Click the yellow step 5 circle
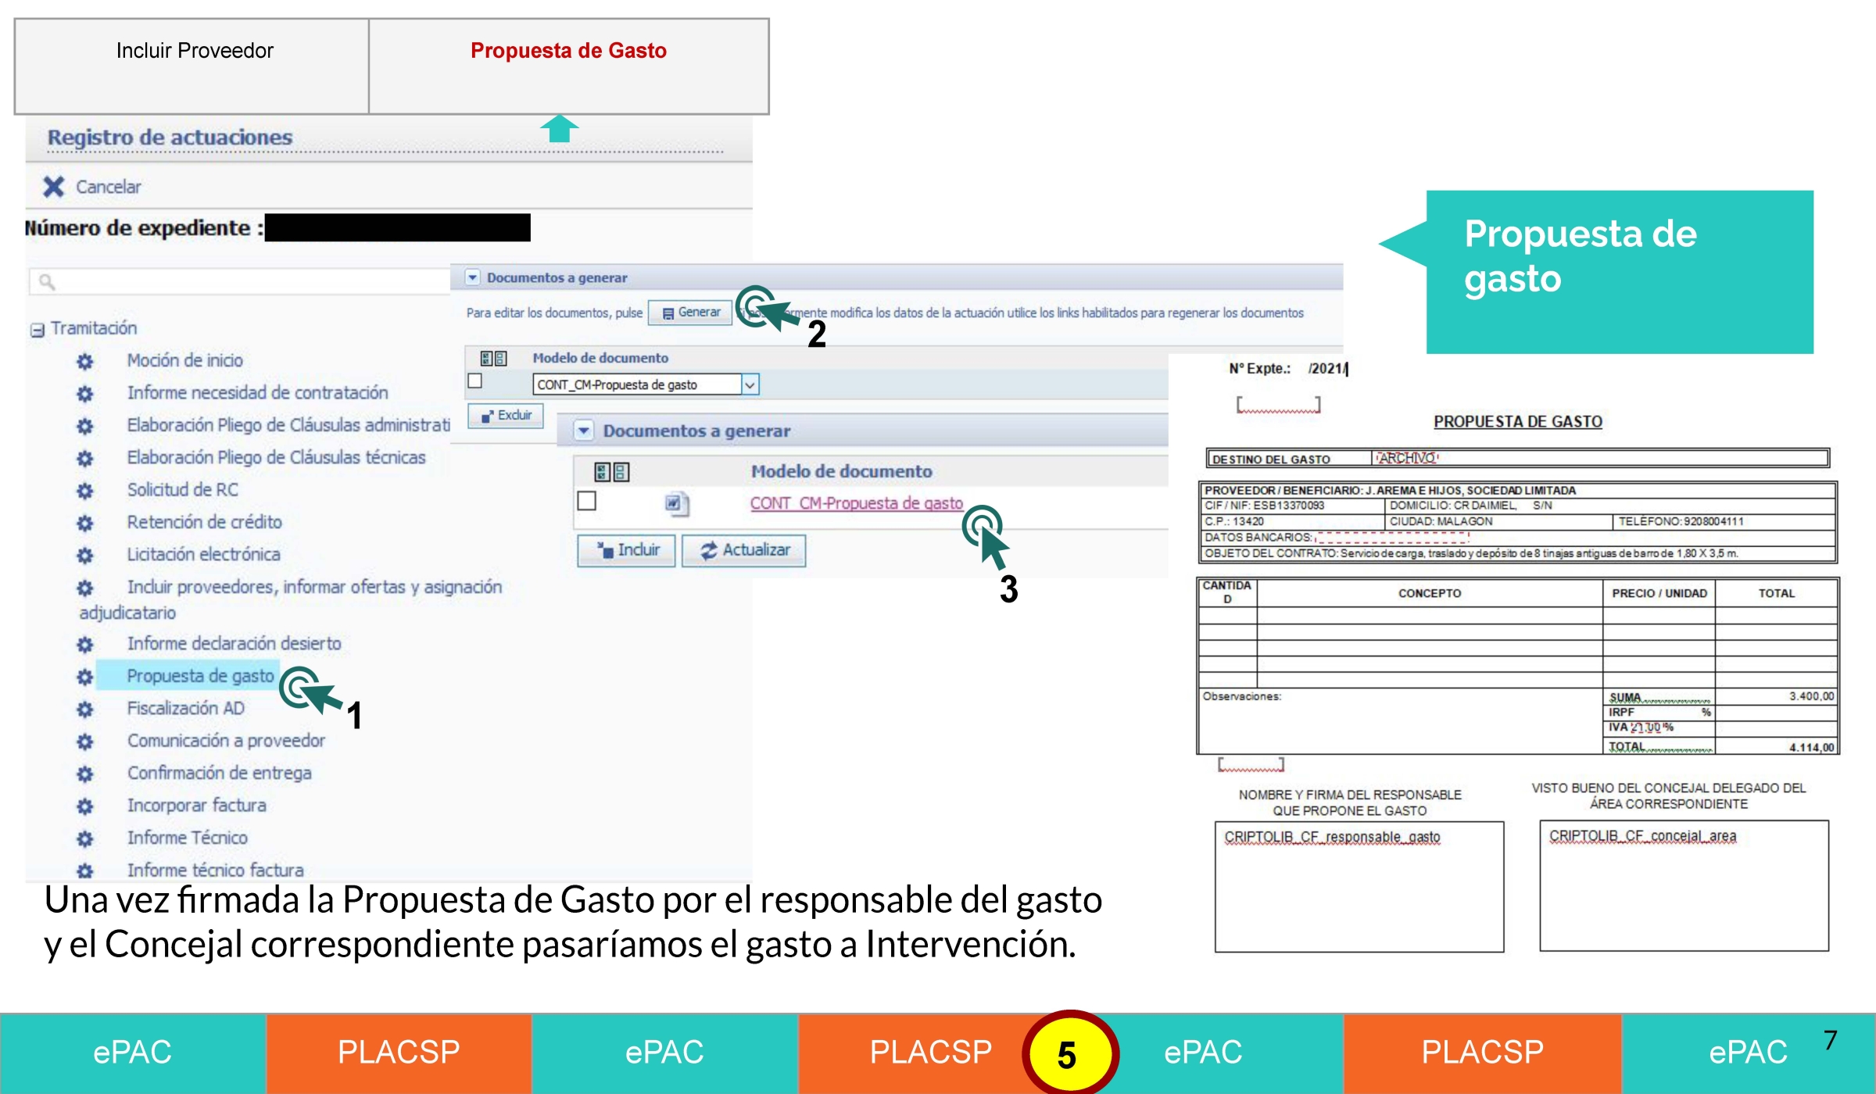Image resolution: width=1876 pixels, height=1094 pixels. [x=1069, y=1054]
